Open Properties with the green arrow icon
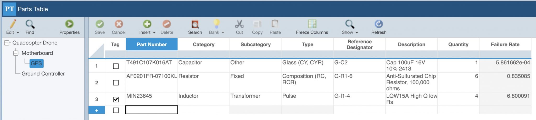The height and width of the screenshot is (120, 536). (69, 24)
